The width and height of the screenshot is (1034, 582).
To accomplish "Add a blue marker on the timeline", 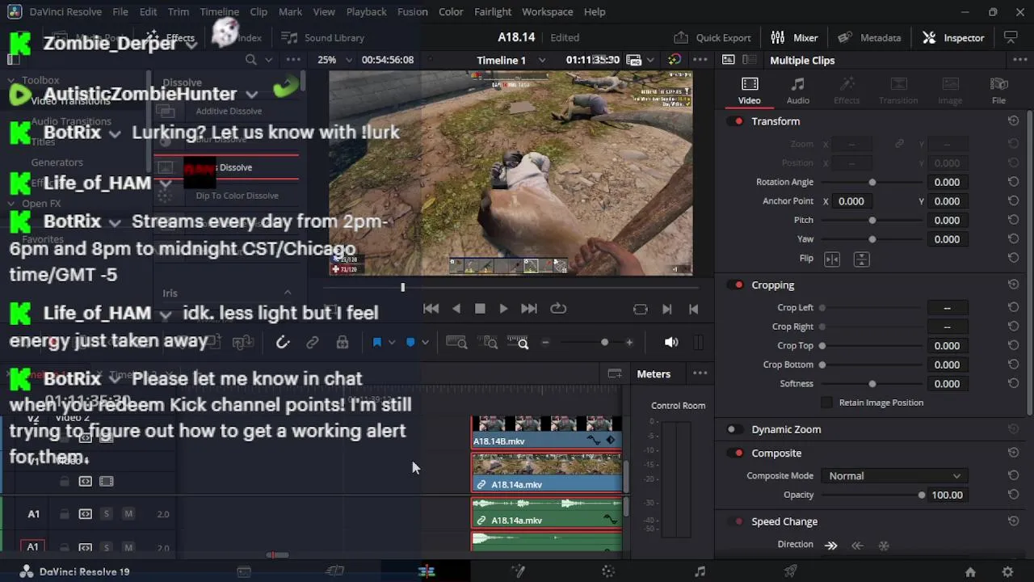I will click(x=410, y=343).
